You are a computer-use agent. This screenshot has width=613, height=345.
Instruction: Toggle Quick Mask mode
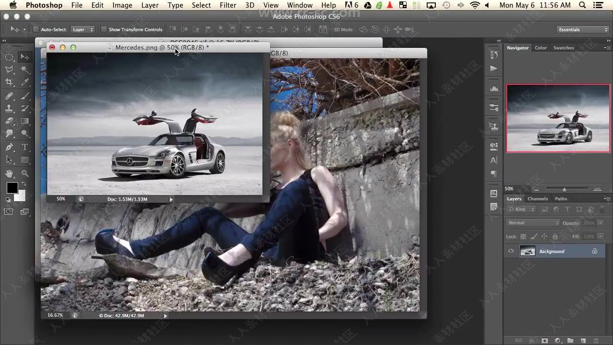click(9, 211)
